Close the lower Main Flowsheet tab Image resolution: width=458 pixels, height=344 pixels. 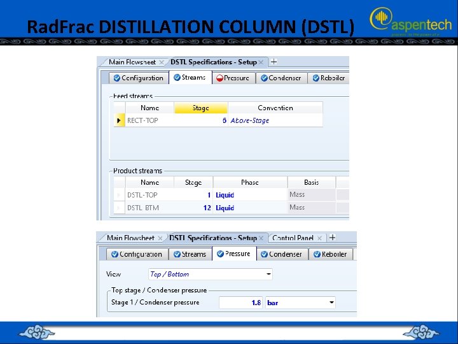(x=160, y=238)
